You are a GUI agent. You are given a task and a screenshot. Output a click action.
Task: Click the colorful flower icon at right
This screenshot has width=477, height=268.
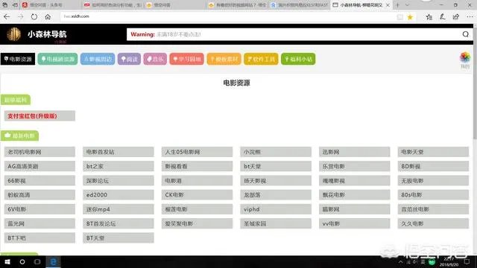pyautogui.click(x=465, y=57)
